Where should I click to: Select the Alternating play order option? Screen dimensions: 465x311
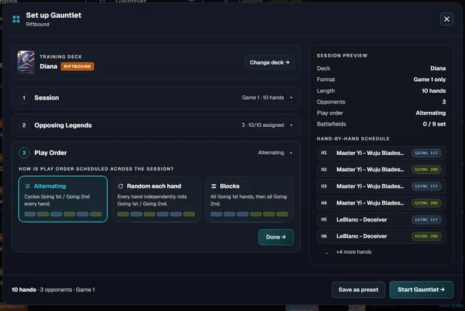coord(63,199)
